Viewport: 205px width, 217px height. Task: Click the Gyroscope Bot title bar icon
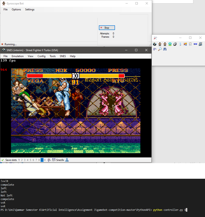pyautogui.click(x=4, y=3)
